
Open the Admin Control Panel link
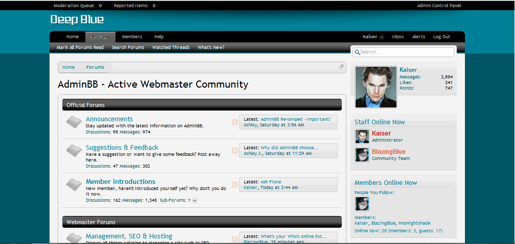[439, 6]
